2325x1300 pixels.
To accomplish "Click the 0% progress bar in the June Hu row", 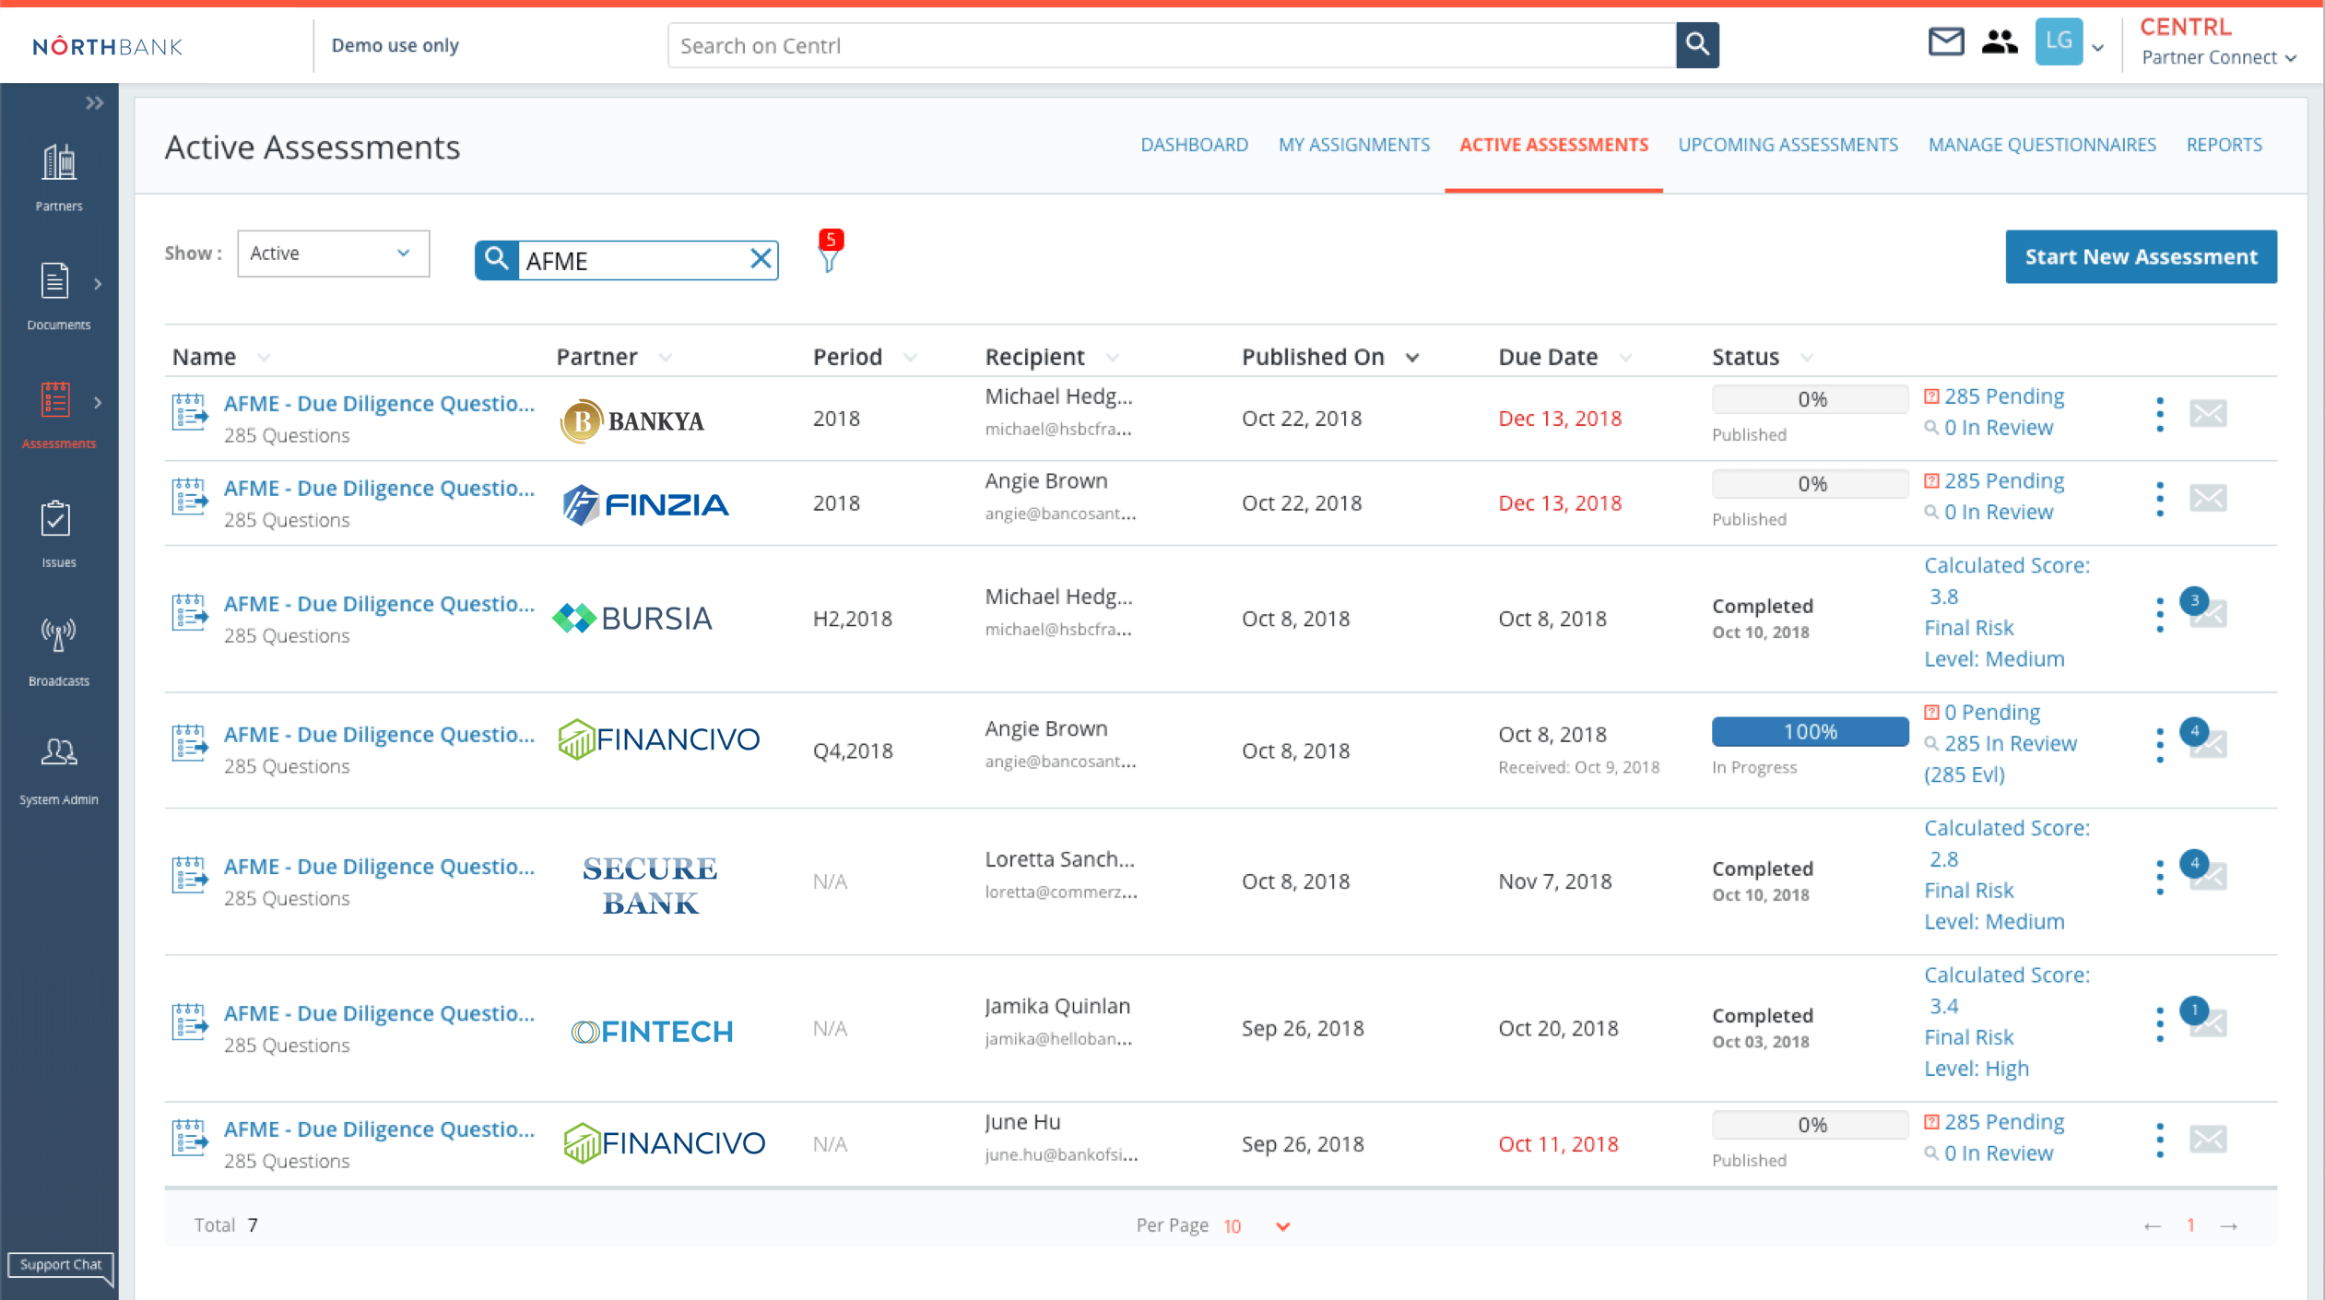I will point(1810,1125).
